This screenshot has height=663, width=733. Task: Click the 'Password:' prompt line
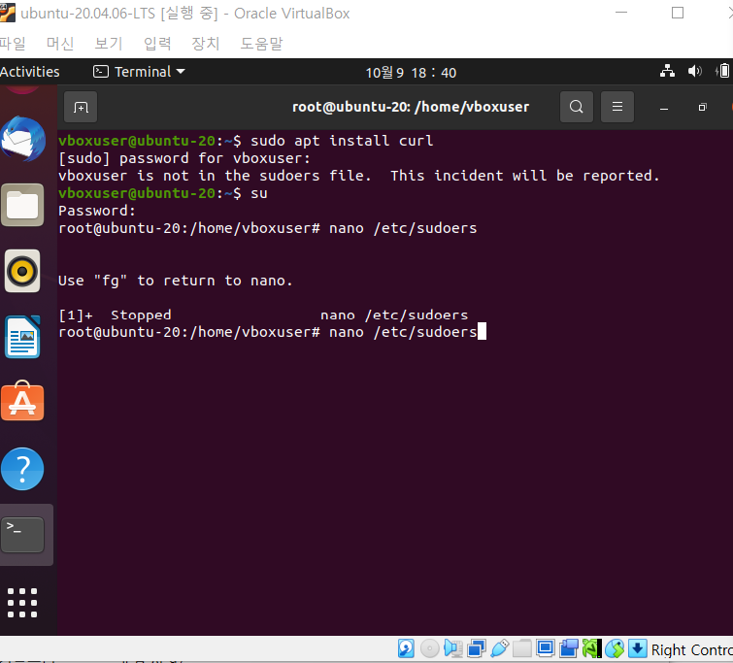tap(97, 211)
